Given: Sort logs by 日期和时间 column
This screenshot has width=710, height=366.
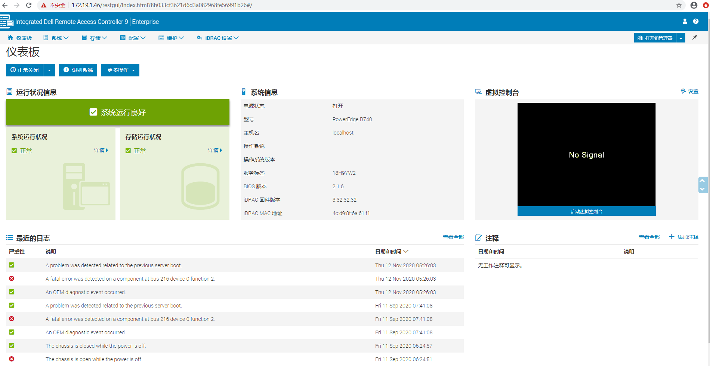Looking at the screenshot, I should (x=392, y=252).
